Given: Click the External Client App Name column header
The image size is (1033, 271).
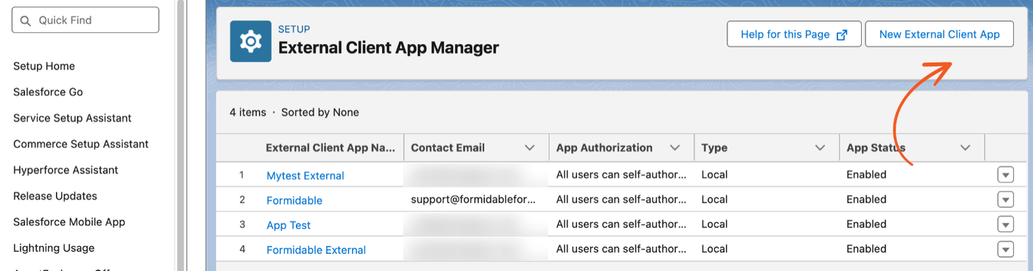Looking at the screenshot, I should [x=331, y=147].
